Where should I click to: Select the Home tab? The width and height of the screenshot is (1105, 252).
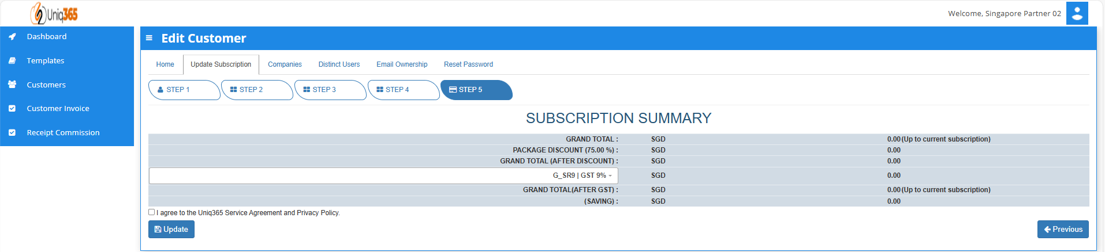(x=165, y=64)
